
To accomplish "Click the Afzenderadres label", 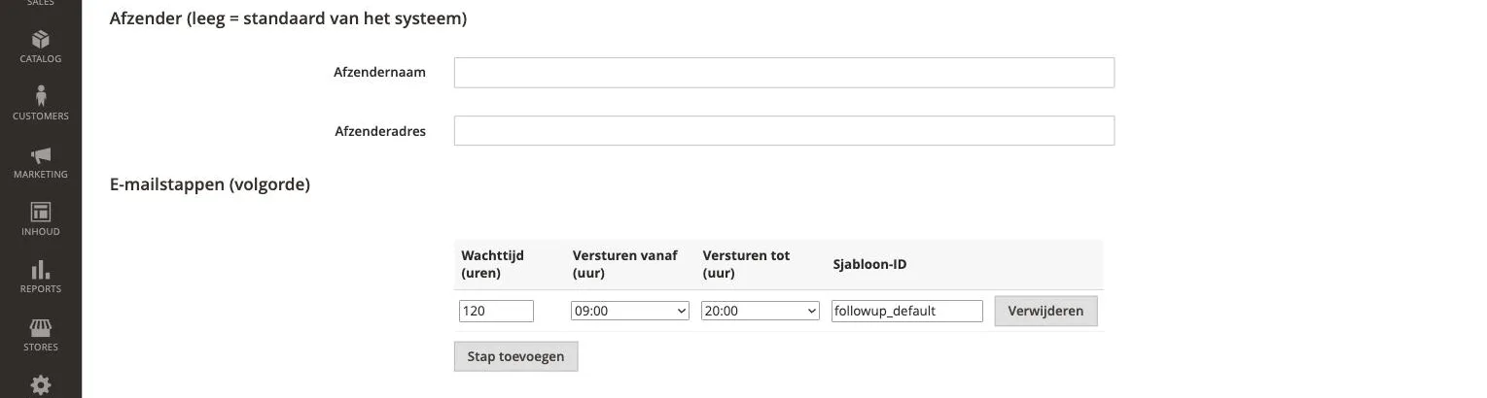I will pyautogui.click(x=380, y=131).
